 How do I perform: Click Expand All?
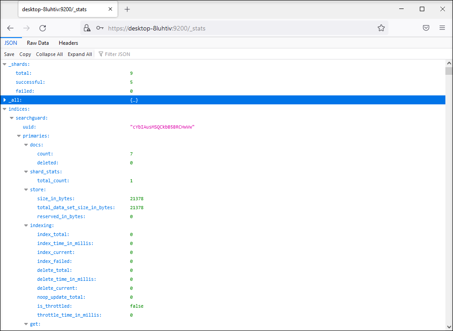pyautogui.click(x=80, y=54)
